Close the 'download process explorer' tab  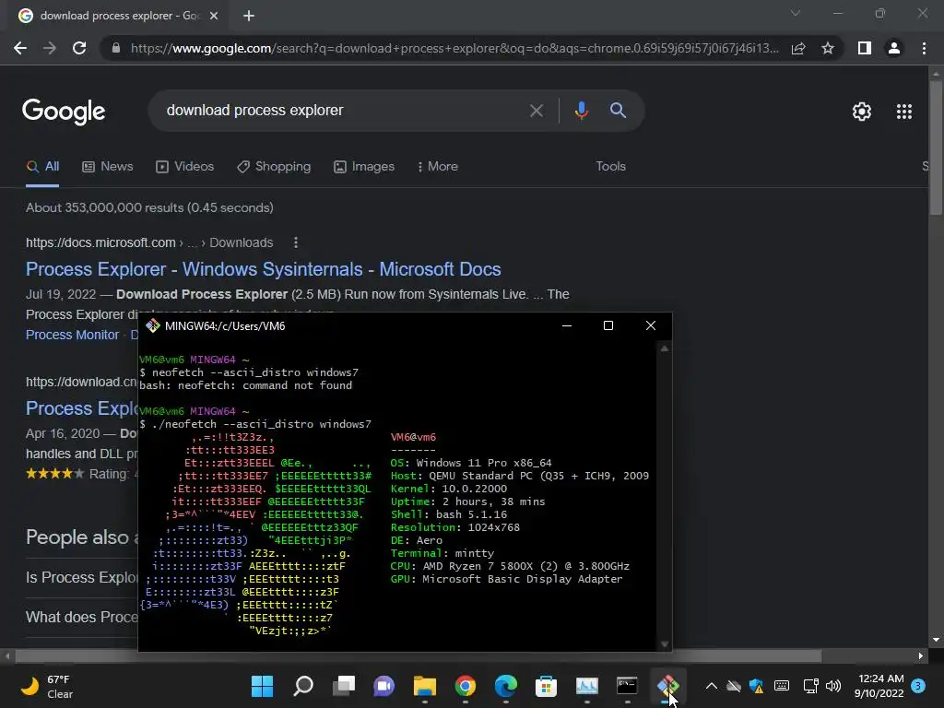pyautogui.click(x=214, y=16)
